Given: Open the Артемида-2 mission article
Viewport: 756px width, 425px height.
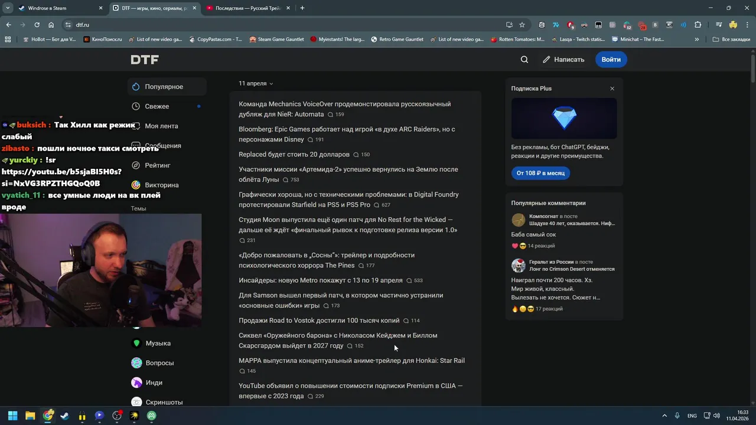Looking at the screenshot, I should tap(348, 174).
